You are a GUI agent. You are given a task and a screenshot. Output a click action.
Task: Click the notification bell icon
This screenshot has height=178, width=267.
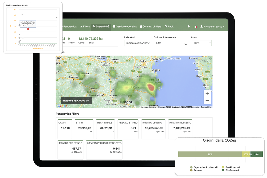189,26
